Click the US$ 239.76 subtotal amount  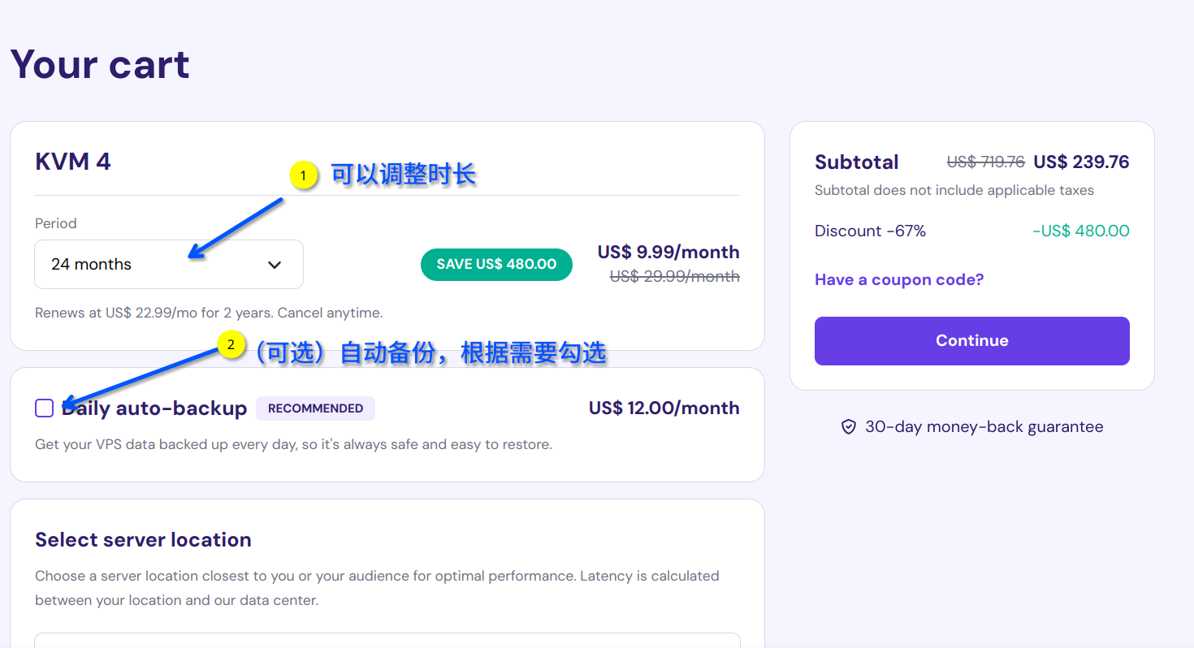1081,162
